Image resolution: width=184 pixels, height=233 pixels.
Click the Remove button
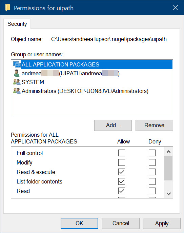pos(154,125)
